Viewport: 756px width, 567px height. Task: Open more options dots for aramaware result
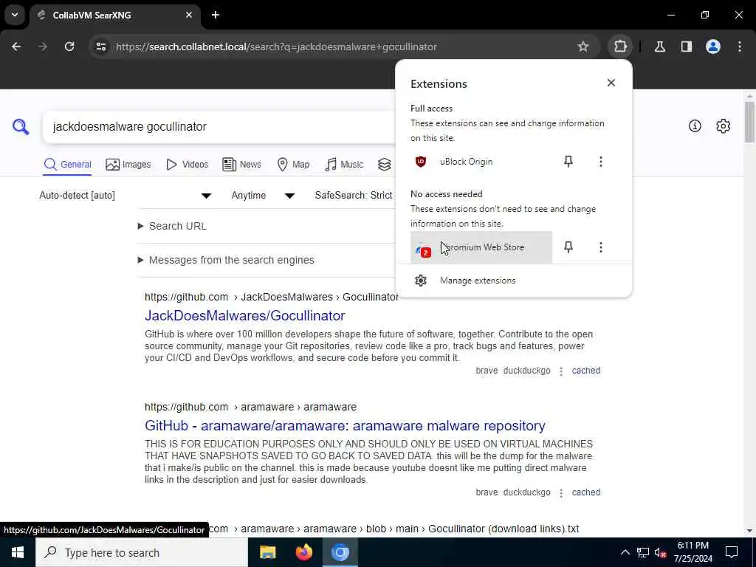pyautogui.click(x=561, y=492)
